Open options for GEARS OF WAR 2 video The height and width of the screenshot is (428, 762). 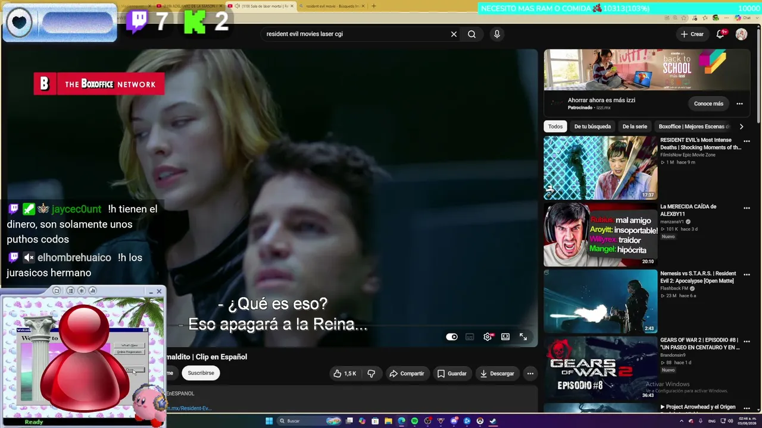pyautogui.click(x=747, y=341)
